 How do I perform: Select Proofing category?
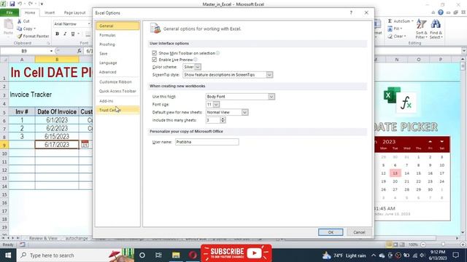coord(117,44)
